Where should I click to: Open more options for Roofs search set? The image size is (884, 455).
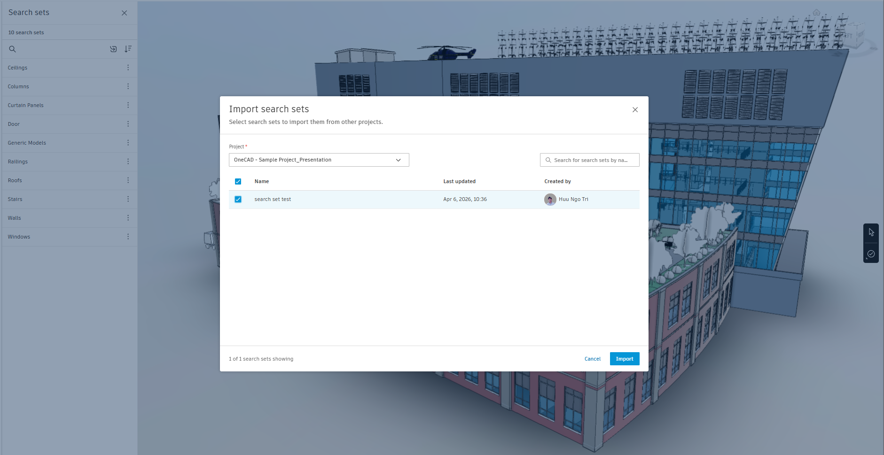tap(128, 180)
